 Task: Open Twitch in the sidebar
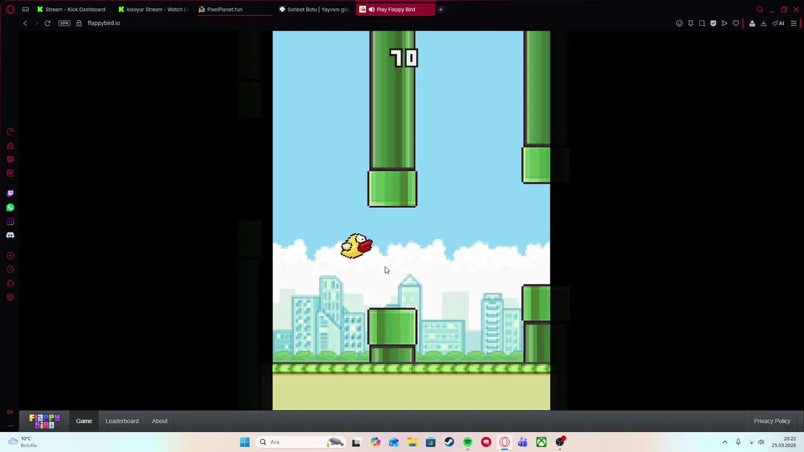point(10,193)
